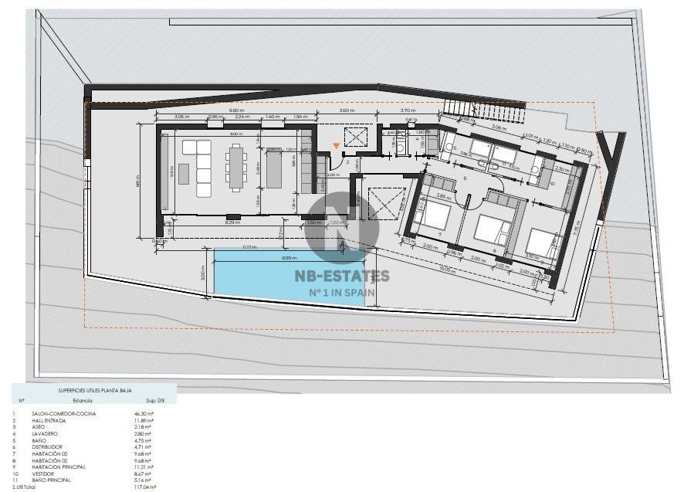Select 'HABITACIÓN 02' in row 8
The width and height of the screenshot is (684, 492).
point(49,460)
